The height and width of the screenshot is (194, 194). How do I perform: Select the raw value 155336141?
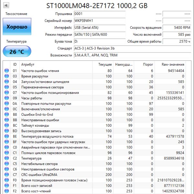point(175,92)
